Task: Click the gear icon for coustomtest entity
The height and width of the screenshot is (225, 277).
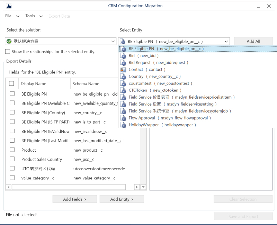Action: tap(123, 83)
